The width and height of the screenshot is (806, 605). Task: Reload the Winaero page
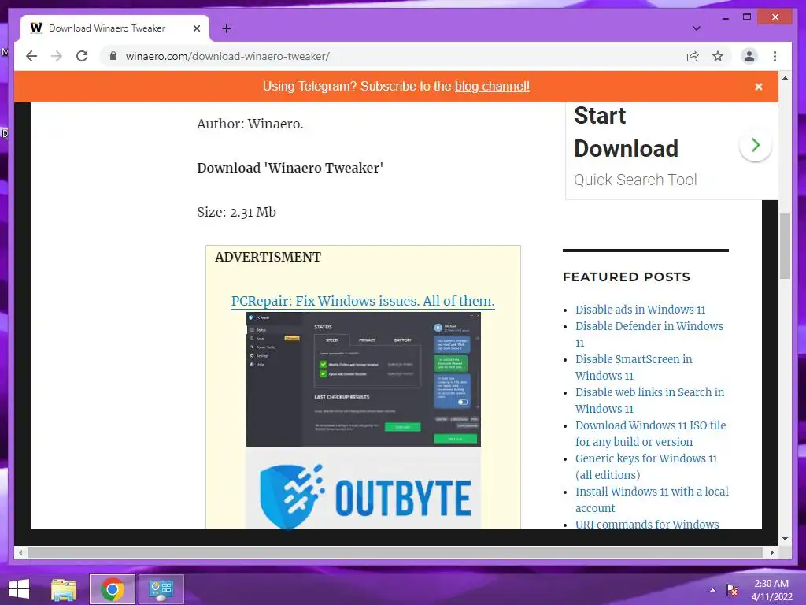click(x=82, y=56)
